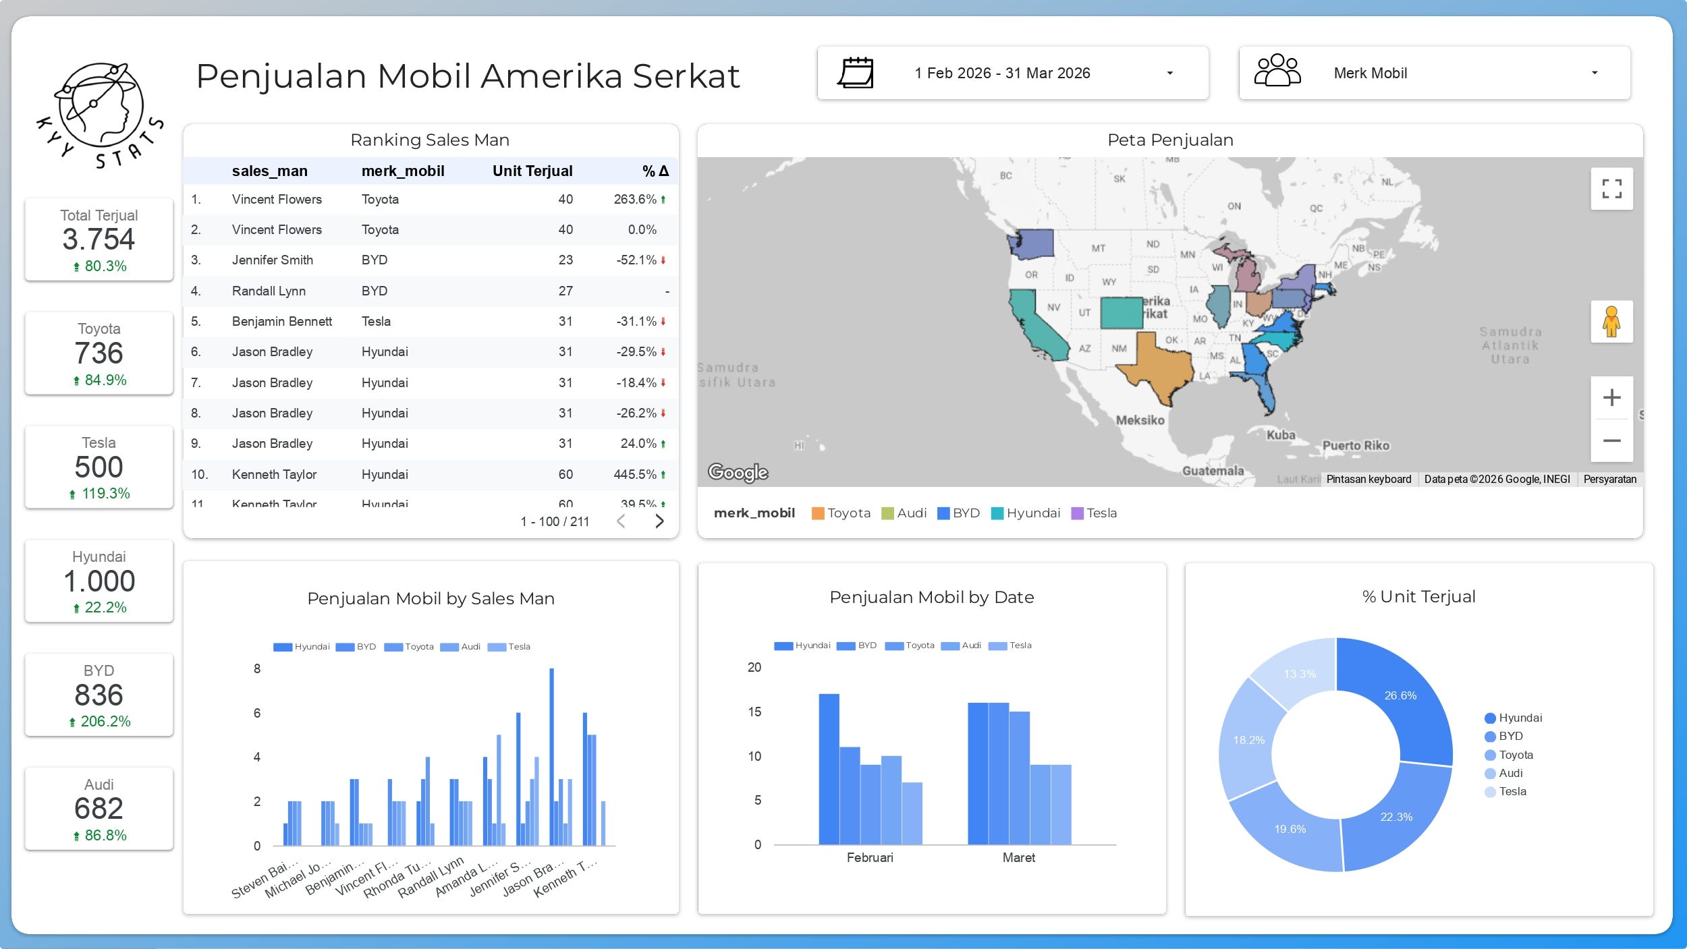This screenshot has height=949, width=1687.
Task: Select Hyundai in donut chart legend
Action: click(1513, 718)
